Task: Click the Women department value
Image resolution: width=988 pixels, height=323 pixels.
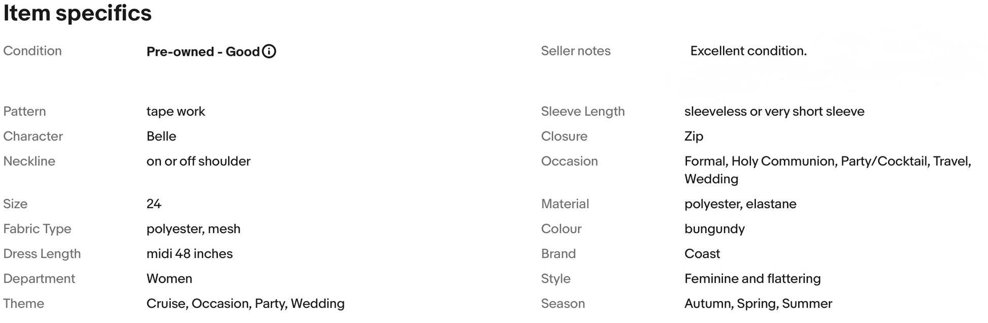Action: (x=169, y=278)
